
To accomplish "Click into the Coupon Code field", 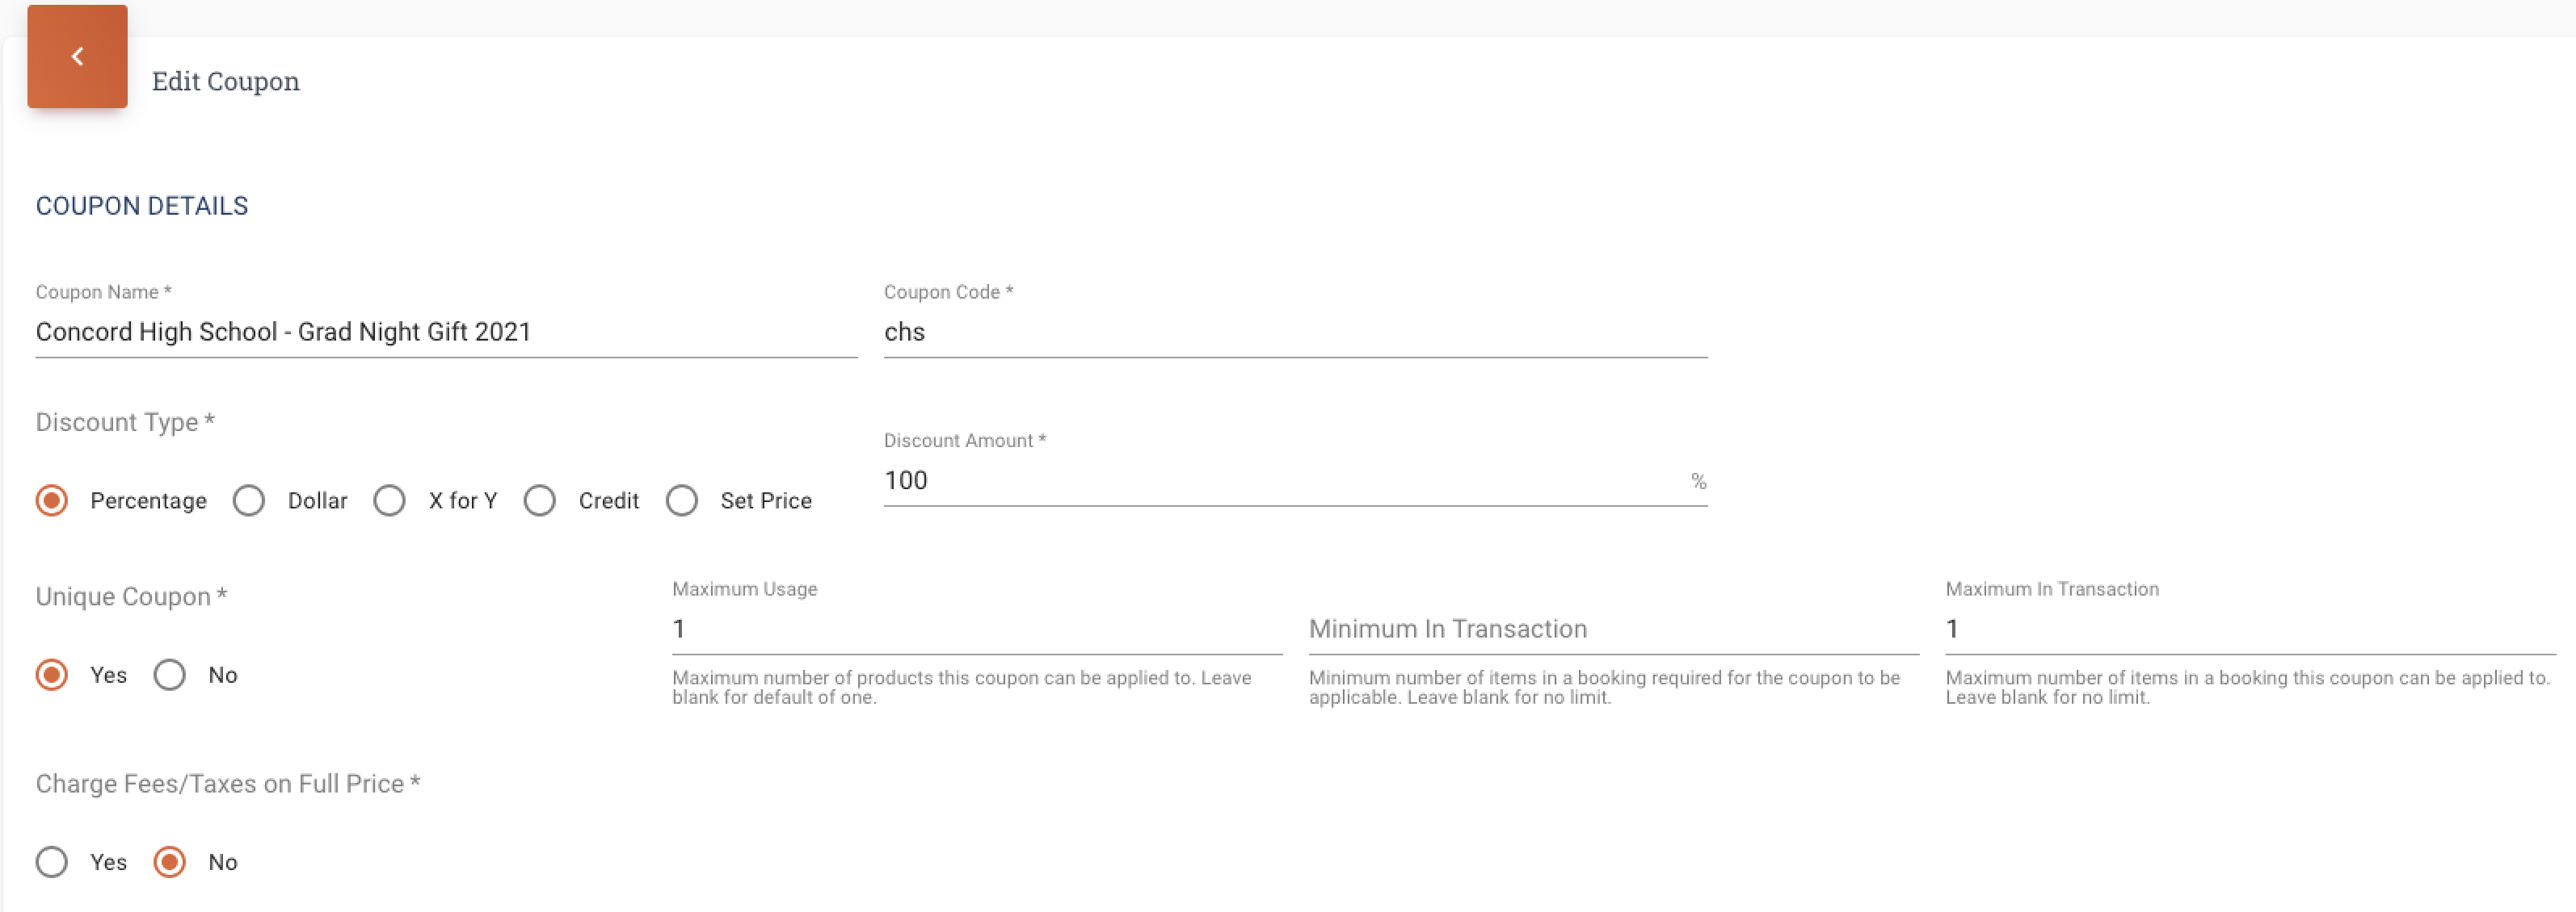I will click(x=1295, y=333).
